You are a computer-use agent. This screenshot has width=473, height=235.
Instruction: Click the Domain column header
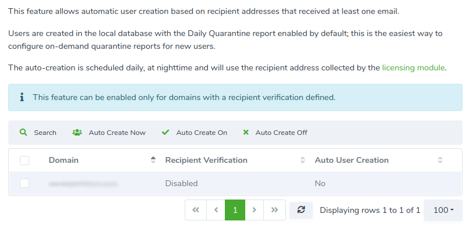[x=63, y=160]
